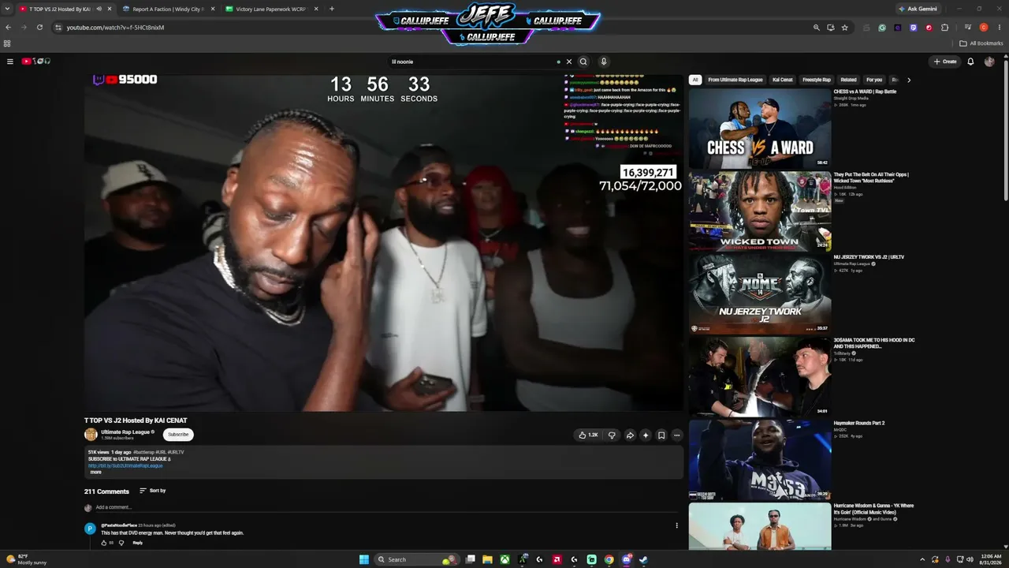This screenshot has height=568, width=1009.
Task: Open the Sub2UltimateRapLeague description link
Action: (x=125, y=465)
